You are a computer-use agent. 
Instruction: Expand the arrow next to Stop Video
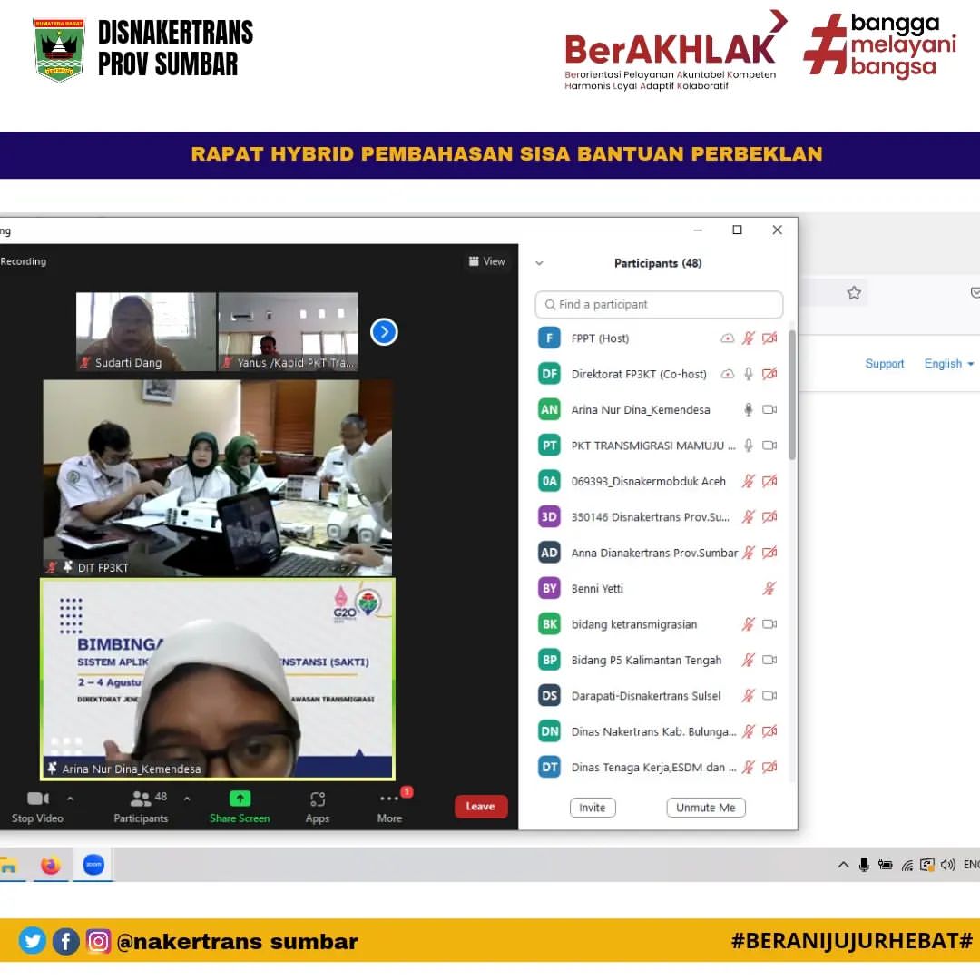pos(71,799)
